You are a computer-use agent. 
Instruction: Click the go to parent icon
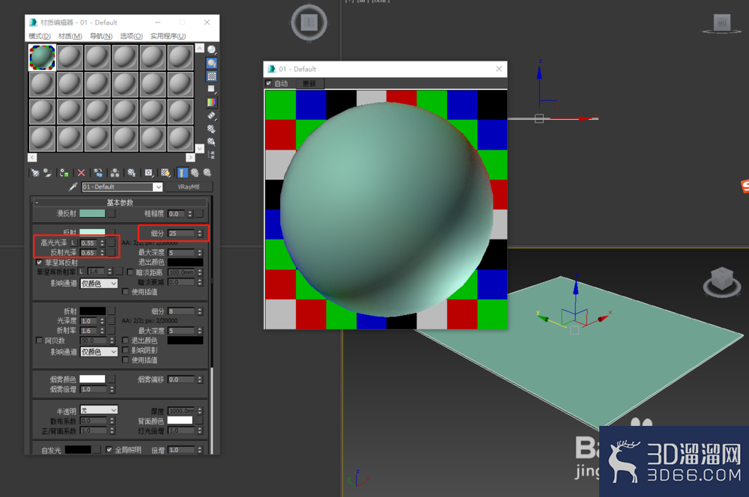tap(195, 173)
